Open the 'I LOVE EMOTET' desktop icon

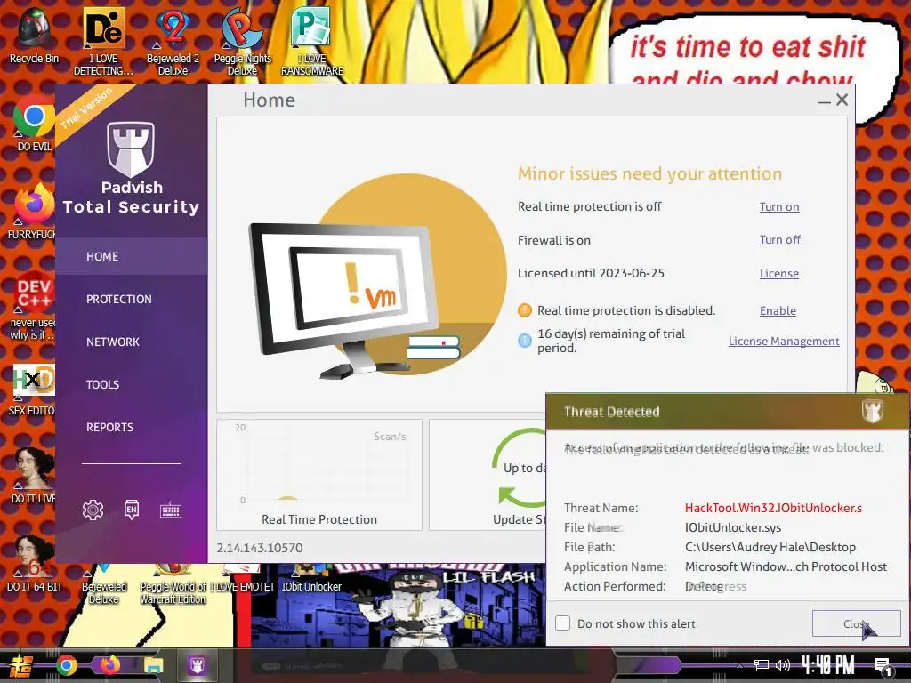pyautogui.click(x=242, y=578)
